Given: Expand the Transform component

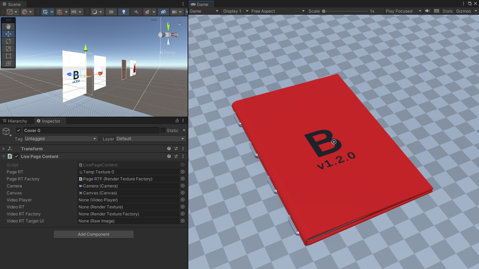Looking at the screenshot, I should click(4, 149).
